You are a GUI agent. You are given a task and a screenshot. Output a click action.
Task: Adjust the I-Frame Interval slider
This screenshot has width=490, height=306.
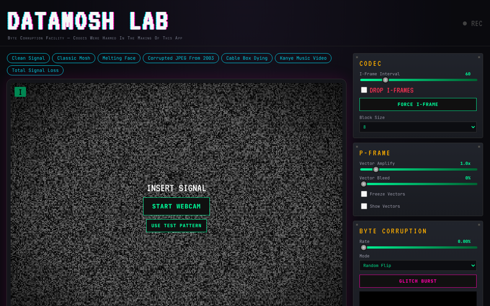[418, 80]
